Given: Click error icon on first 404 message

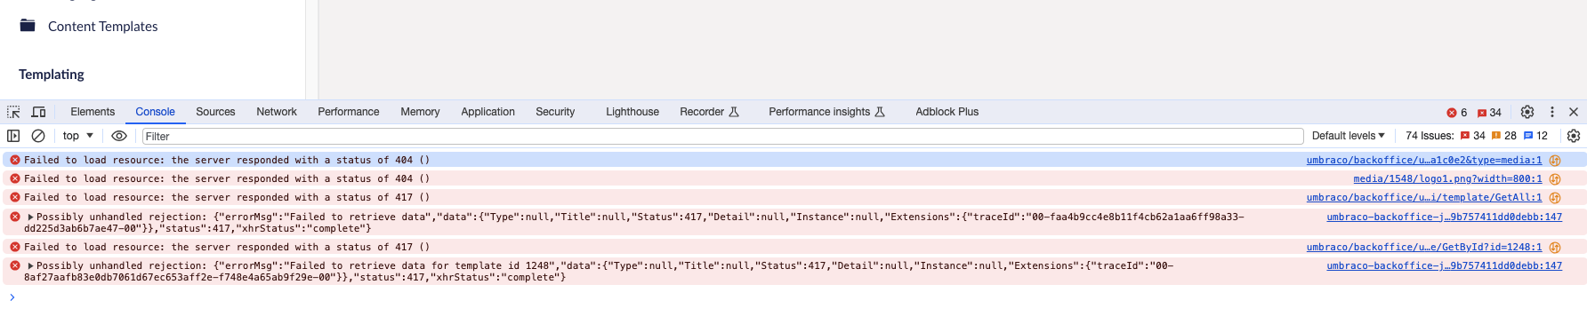Looking at the screenshot, I should 15,160.
